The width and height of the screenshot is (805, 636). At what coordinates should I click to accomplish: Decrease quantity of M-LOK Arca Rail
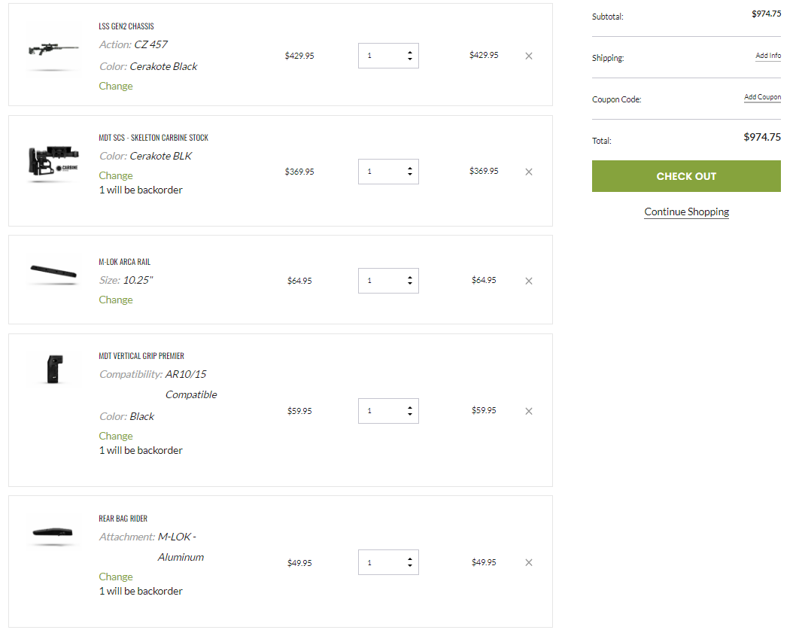click(410, 284)
